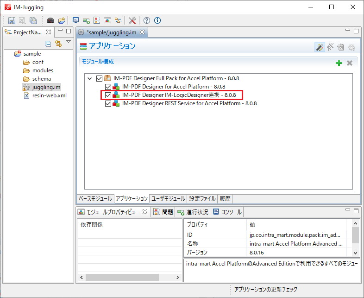Viewport: 364px width, 298px height.
Task: Click the green progress arrow toolbar icon
Action: [86, 21]
